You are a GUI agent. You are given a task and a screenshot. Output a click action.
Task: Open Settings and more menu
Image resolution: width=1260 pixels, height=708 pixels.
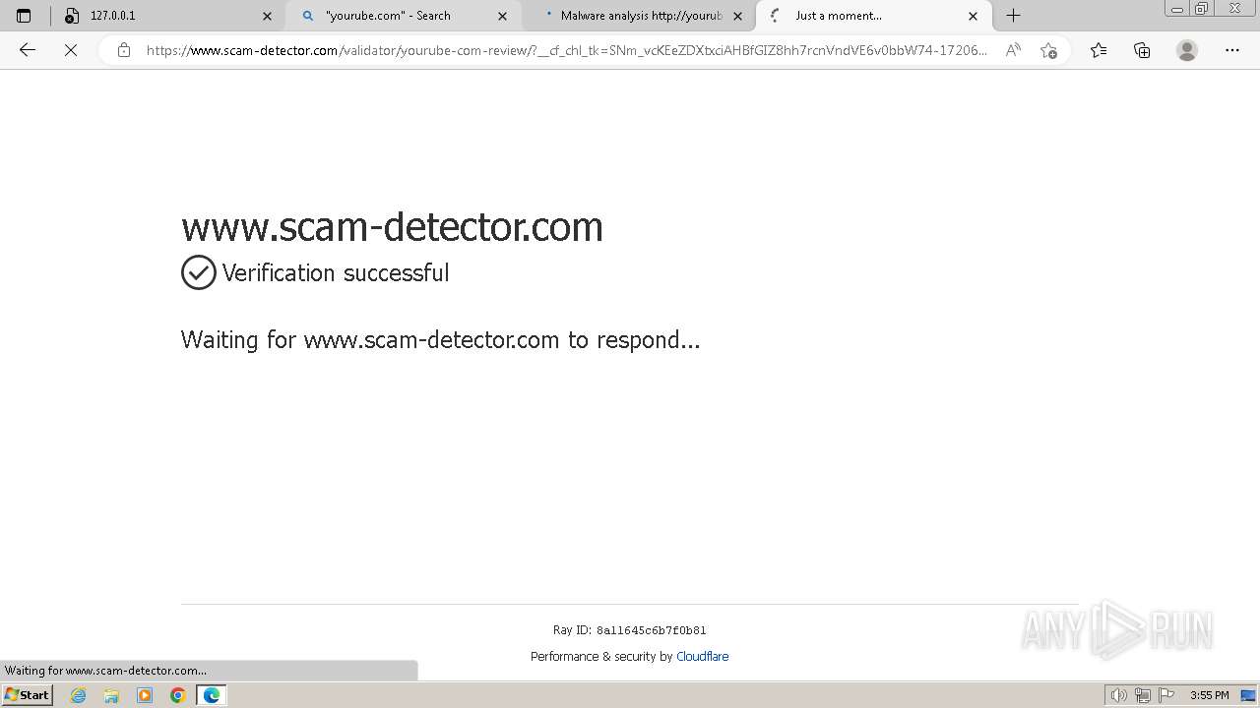click(1232, 50)
